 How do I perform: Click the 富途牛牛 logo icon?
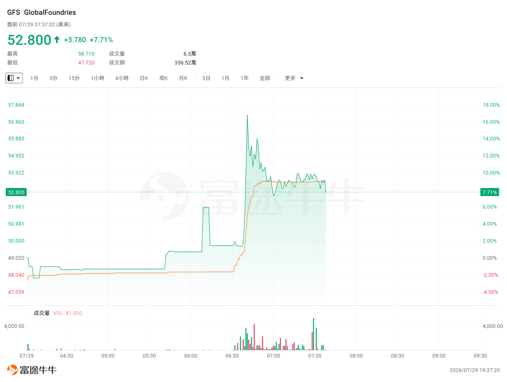coord(12,370)
